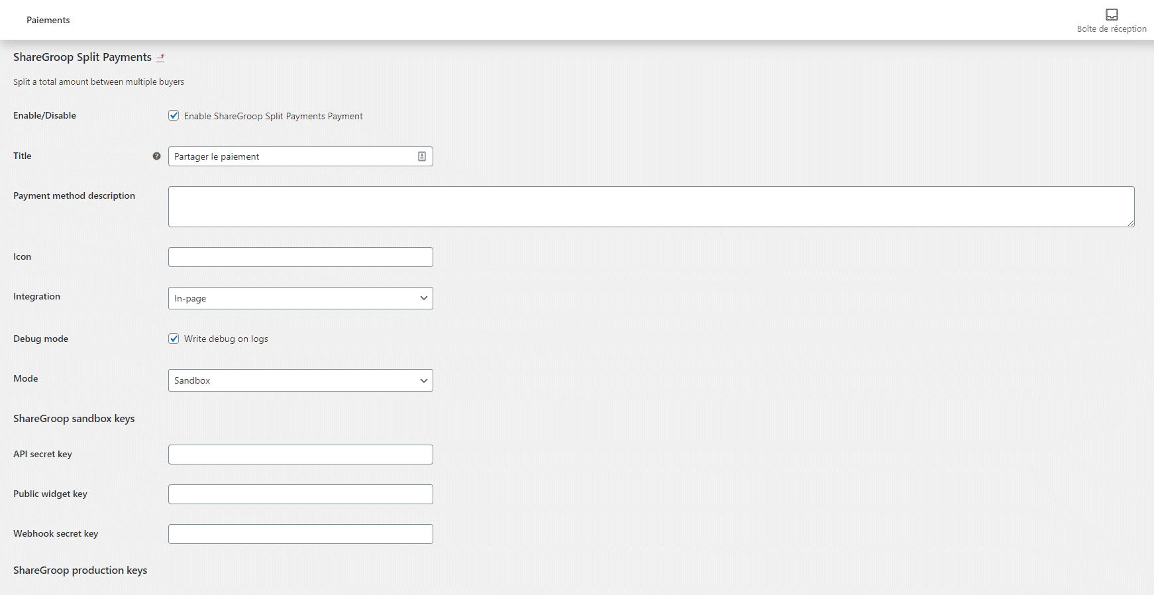
Task: Click the autofill icon inside Title field
Action: [422, 156]
